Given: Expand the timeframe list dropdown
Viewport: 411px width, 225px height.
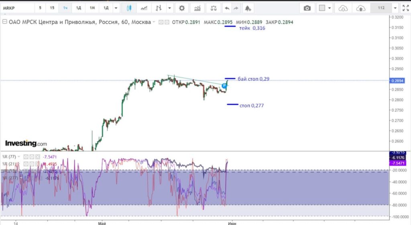Looking at the screenshot, I should tap(116, 8).
